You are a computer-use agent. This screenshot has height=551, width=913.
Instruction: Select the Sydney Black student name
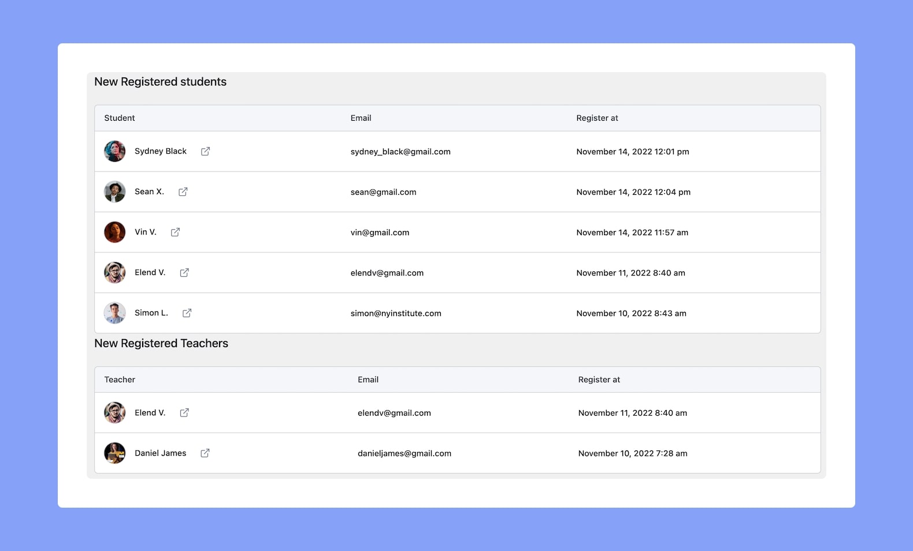tap(161, 151)
